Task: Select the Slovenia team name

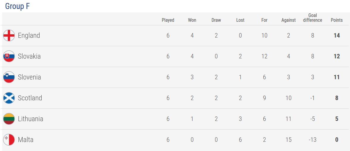Action: click(29, 77)
